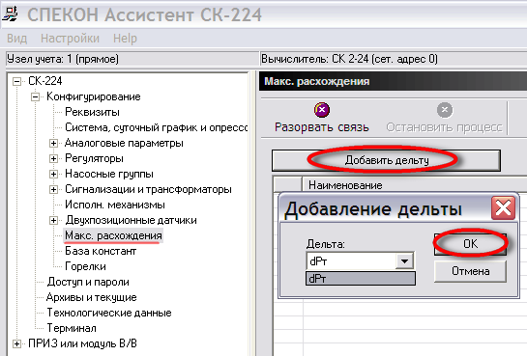
Task: Click Остановить процесс label
Action: click(444, 127)
